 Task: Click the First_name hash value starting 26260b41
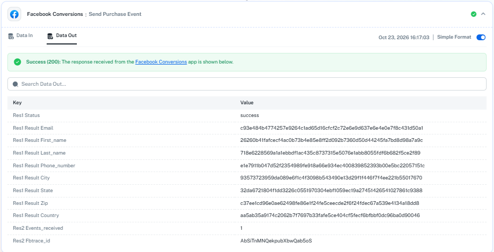331,140
